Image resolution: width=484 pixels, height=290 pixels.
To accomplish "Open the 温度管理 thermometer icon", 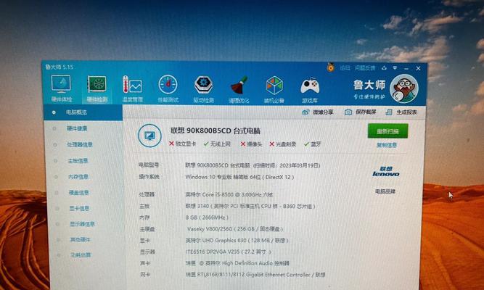I will tap(132, 89).
